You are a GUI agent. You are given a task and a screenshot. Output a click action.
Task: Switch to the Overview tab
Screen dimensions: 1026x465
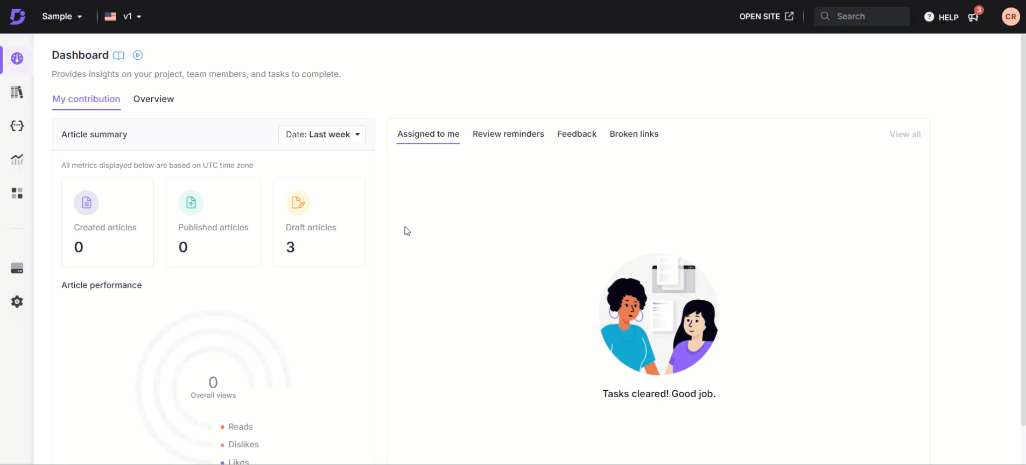pos(153,99)
